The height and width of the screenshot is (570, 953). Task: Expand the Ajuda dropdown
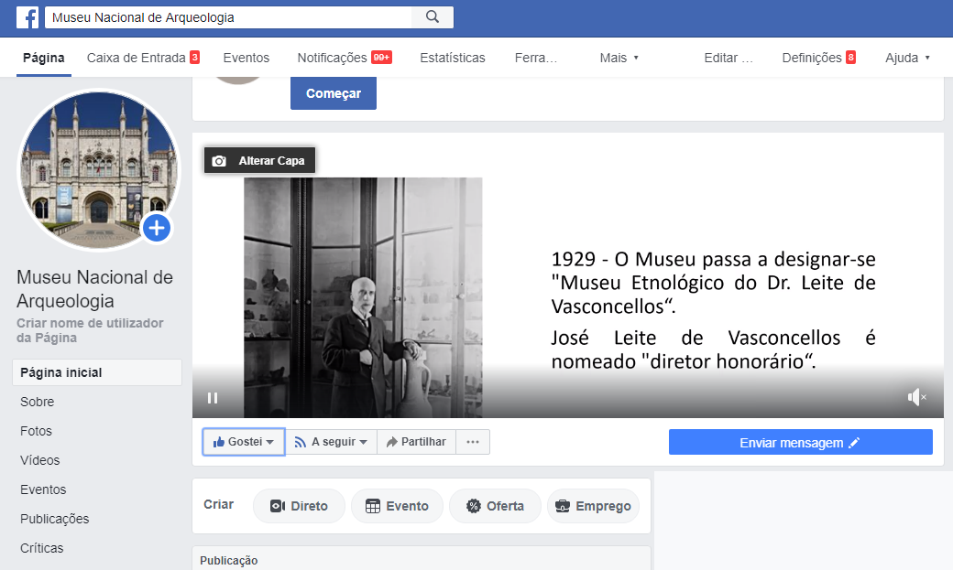(907, 58)
